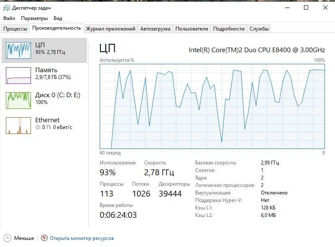
Task: Go to the Пользователи tab
Action: pyautogui.click(x=192, y=29)
